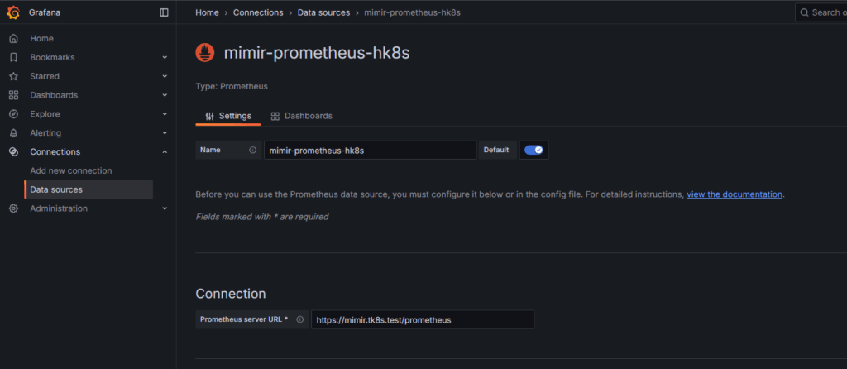The image size is (847, 369).
Task: Click the dock sidebar menu icon
Action: pyautogui.click(x=164, y=12)
